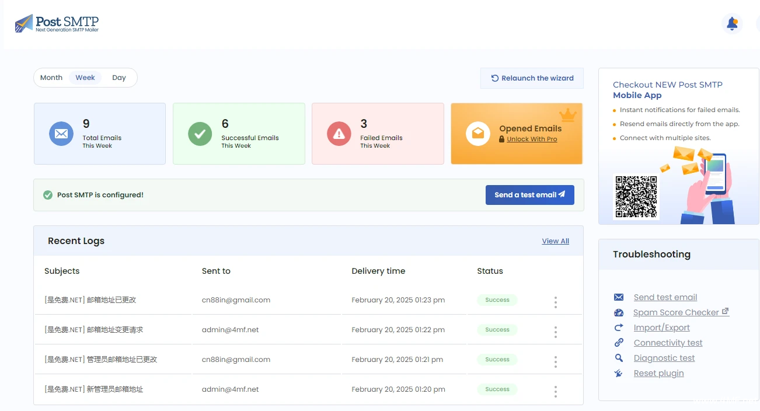Click the mobile app QR code
The image size is (760, 411).
(x=636, y=197)
